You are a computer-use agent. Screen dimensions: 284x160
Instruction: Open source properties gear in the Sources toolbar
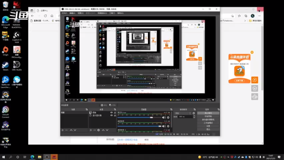(99, 130)
